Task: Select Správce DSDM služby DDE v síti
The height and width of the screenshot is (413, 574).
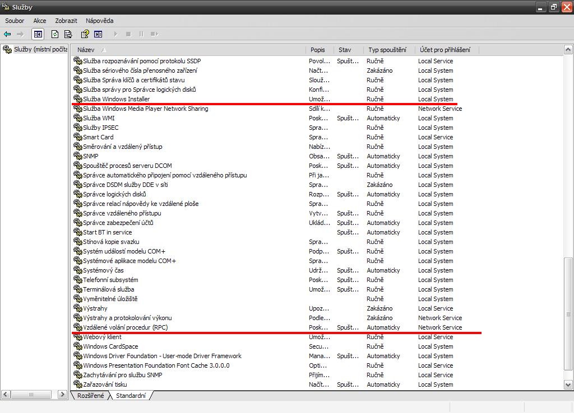Action: tap(125, 185)
